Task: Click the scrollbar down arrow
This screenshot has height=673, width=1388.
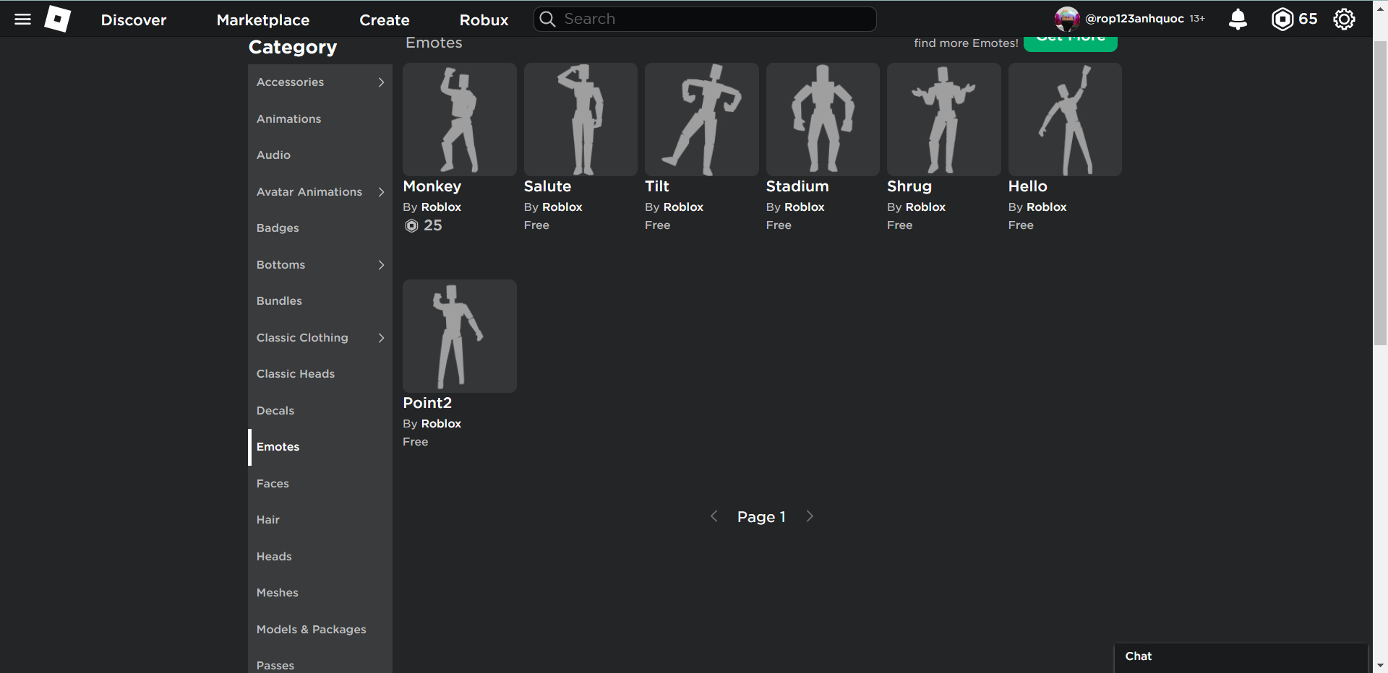Action: [1380, 666]
